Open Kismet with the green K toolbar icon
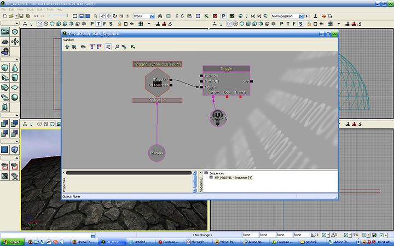The image size is (394, 246). (206, 16)
